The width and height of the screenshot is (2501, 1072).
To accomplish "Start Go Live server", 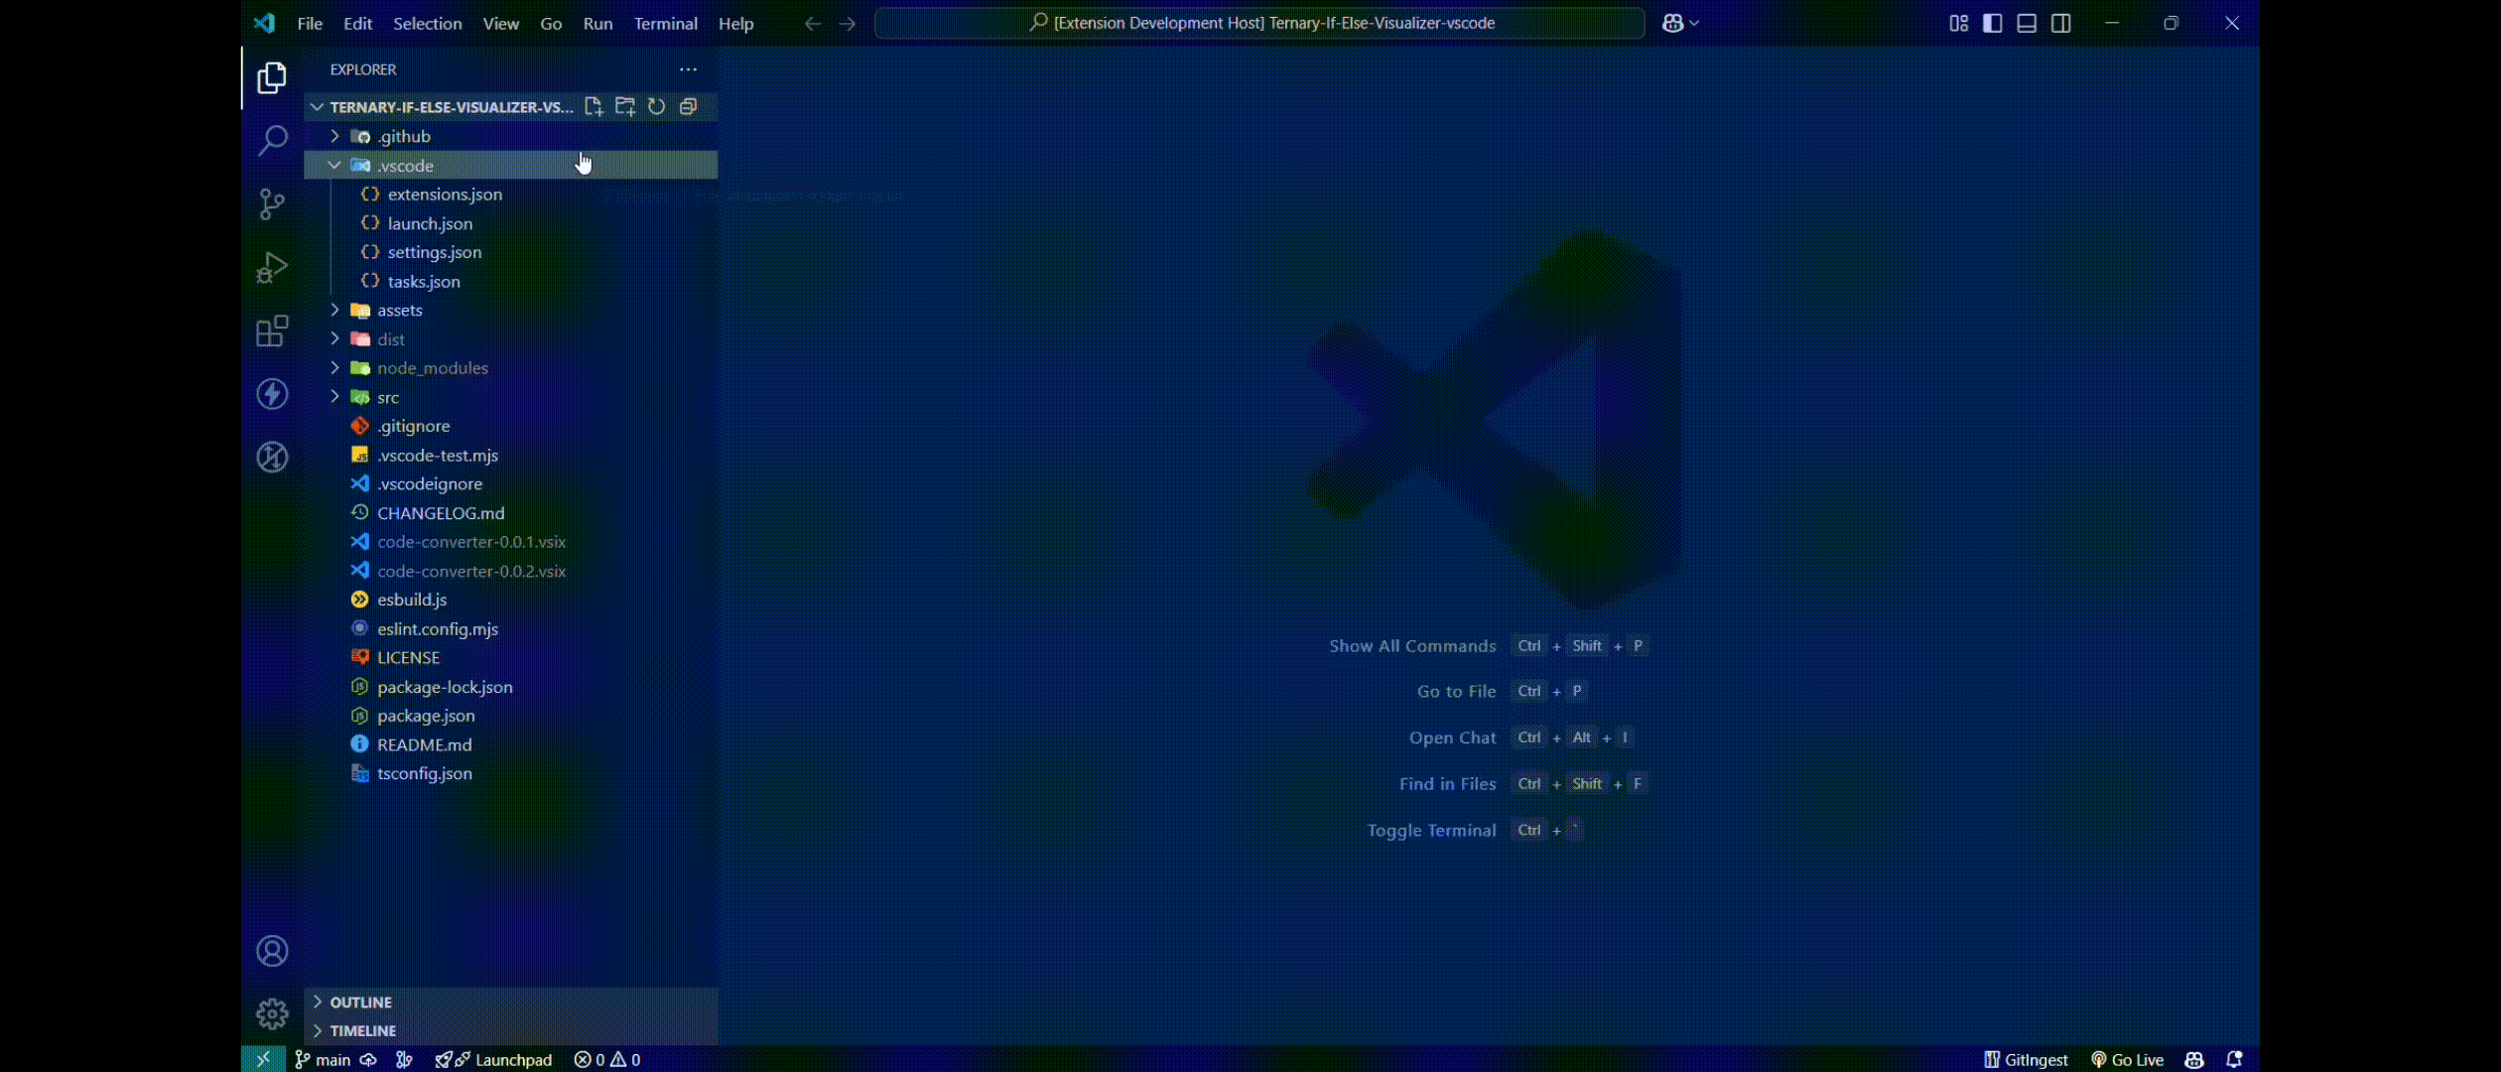I will (2127, 1059).
